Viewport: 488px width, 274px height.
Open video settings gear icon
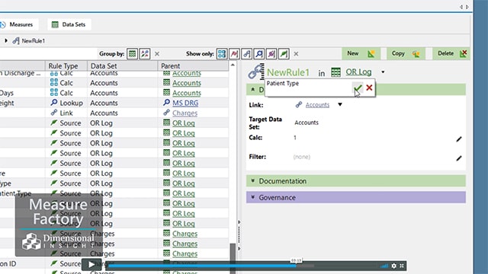[394, 266]
